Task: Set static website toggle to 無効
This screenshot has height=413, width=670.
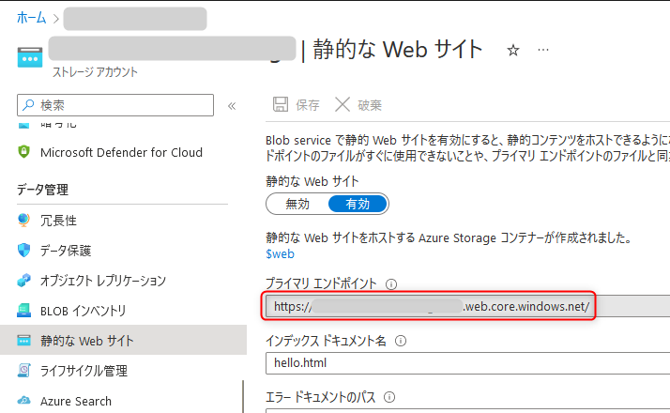Action: coord(297,204)
